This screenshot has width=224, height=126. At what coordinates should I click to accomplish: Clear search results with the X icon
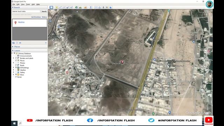pyautogui.click(x=46, y=43)
